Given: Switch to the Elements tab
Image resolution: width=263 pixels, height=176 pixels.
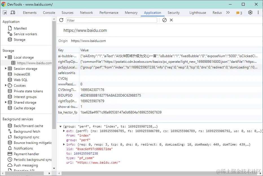Looking at the screenshot, I should pos(30,13).
